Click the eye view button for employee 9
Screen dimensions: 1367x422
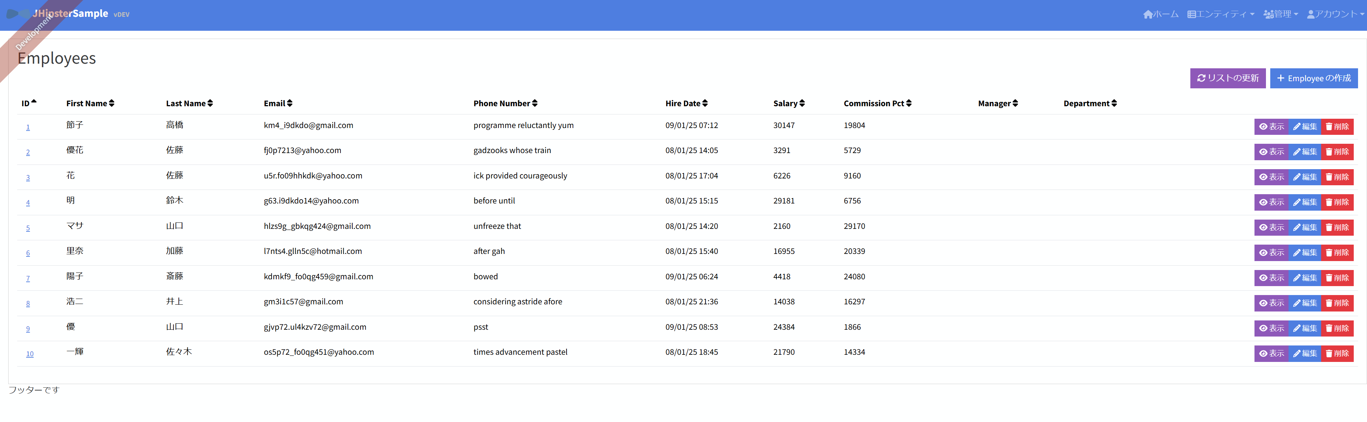click(1271, 328)
